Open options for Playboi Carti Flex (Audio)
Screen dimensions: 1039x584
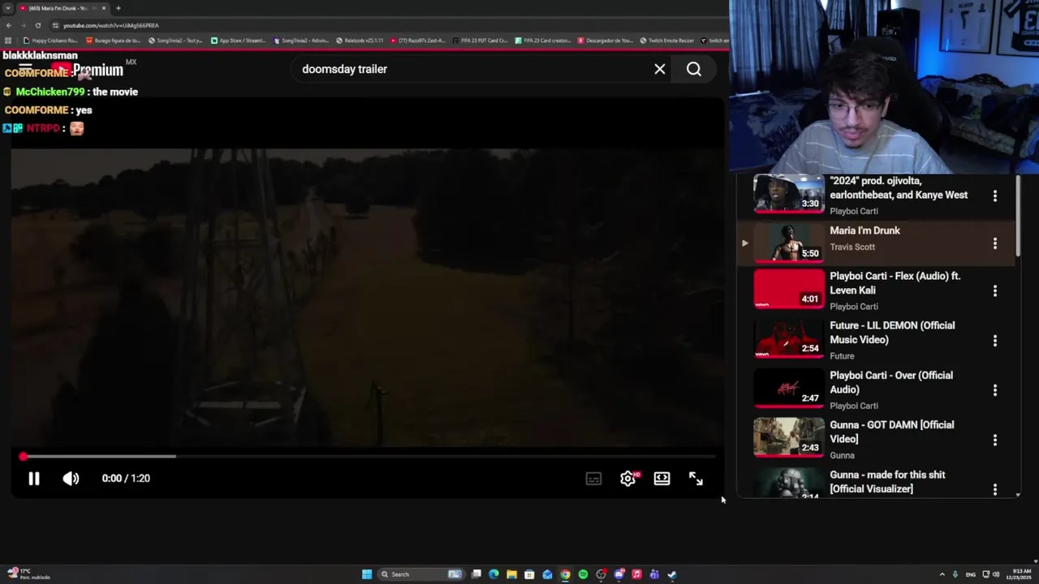(995, 290)
